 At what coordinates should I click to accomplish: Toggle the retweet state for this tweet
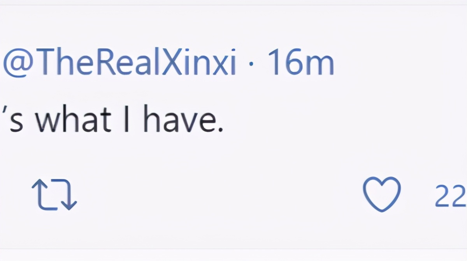(x=54, y=195)
